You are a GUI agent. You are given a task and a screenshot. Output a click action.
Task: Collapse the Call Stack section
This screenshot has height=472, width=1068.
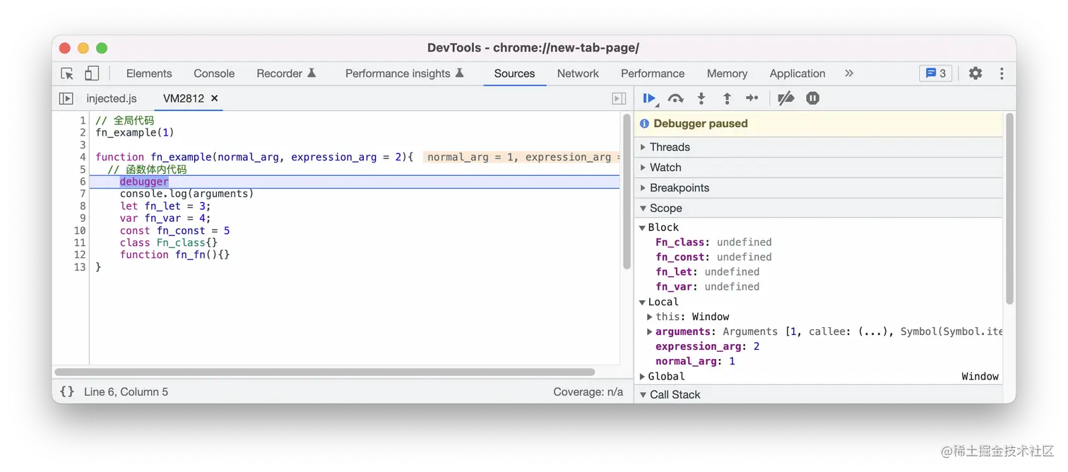(x=819, y=395)
